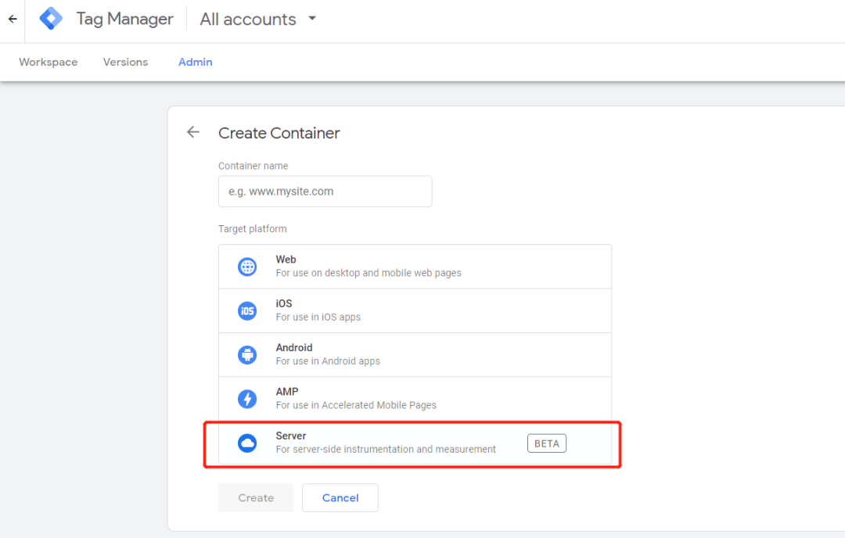Choose the iOS target platform label
The image size is (845, 538).
pos(284,303)
